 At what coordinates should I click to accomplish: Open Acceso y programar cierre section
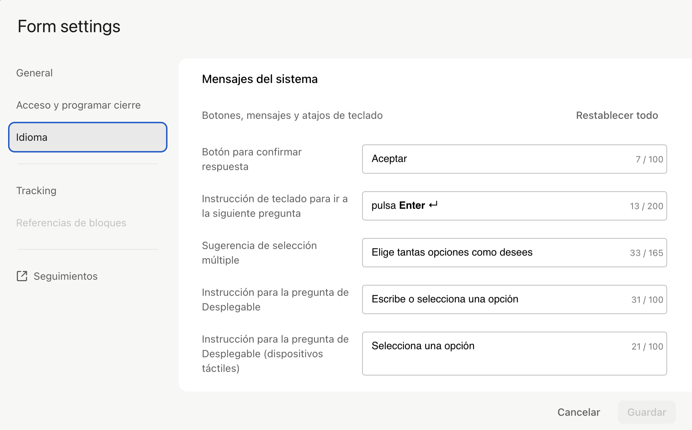coord(78,105)
